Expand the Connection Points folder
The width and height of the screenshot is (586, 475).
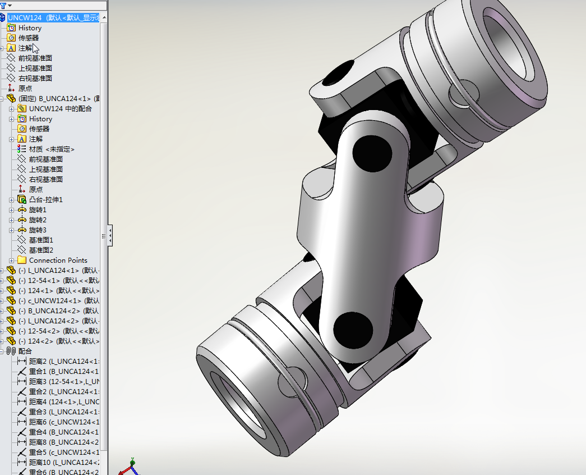pos(12,261)
